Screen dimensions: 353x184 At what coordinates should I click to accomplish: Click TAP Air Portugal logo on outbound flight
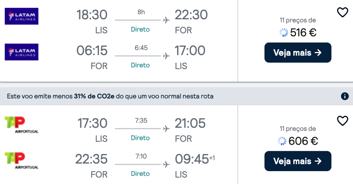tap(21, 125)
